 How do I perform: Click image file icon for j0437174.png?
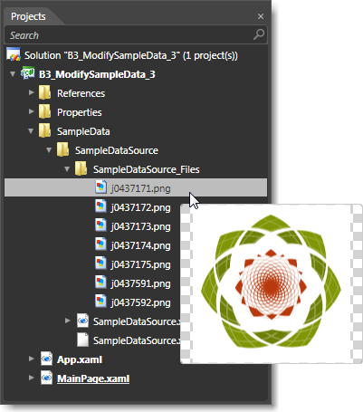click(x=100, y=244)
